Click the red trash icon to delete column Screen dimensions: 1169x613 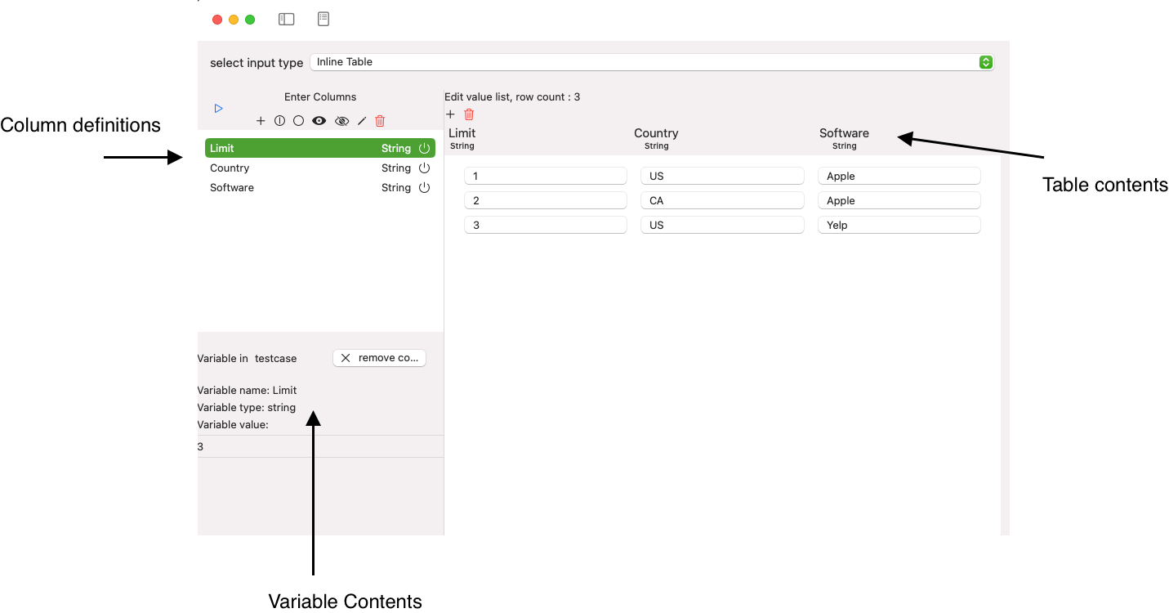(x=380, y=120)
